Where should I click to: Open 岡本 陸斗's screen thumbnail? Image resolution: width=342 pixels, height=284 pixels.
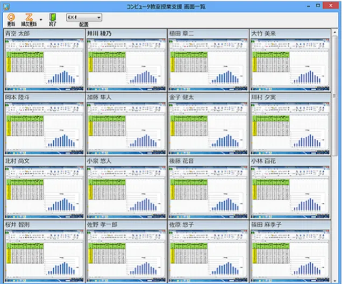click(44, 128)
